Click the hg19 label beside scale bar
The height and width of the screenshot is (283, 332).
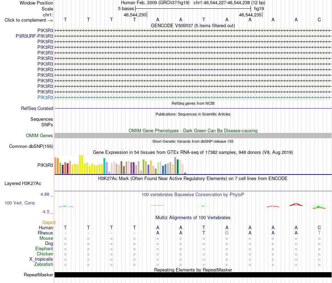click(x=259, y=9)
